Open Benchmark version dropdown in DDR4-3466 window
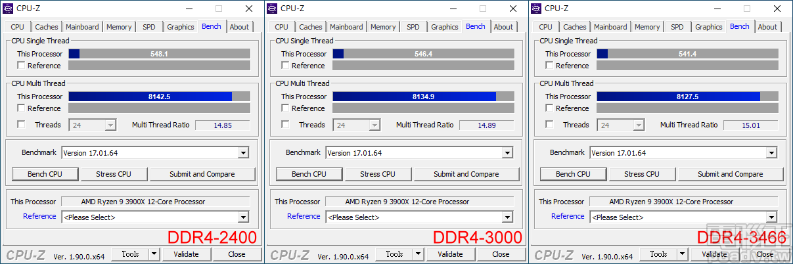The height and width of the screenshot is (264, 793). click(x=771, y=153)
